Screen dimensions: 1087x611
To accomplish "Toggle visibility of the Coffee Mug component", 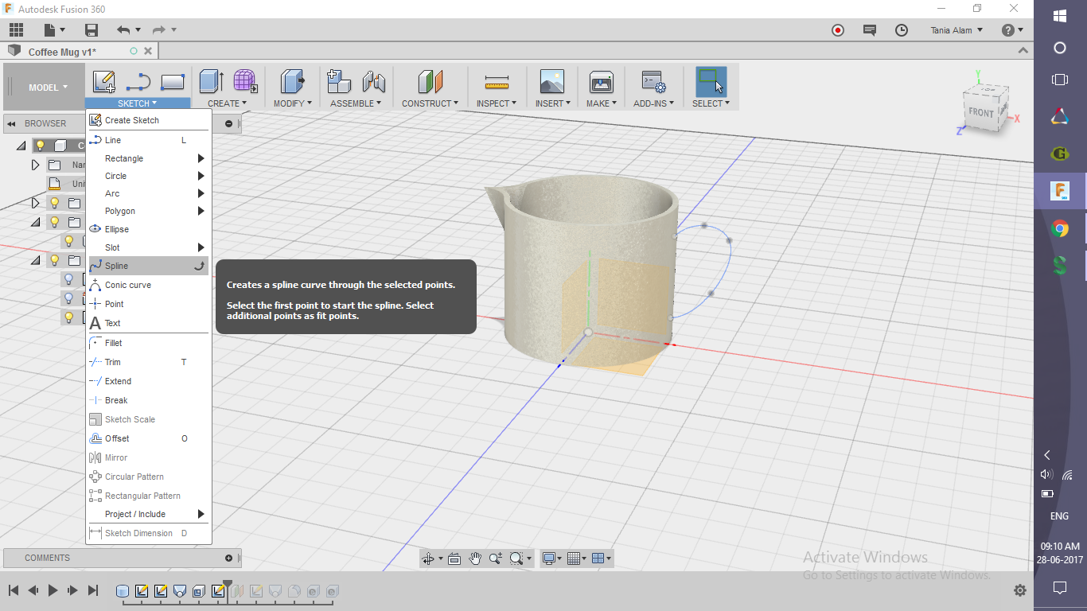I will click(x=41, y=145).
